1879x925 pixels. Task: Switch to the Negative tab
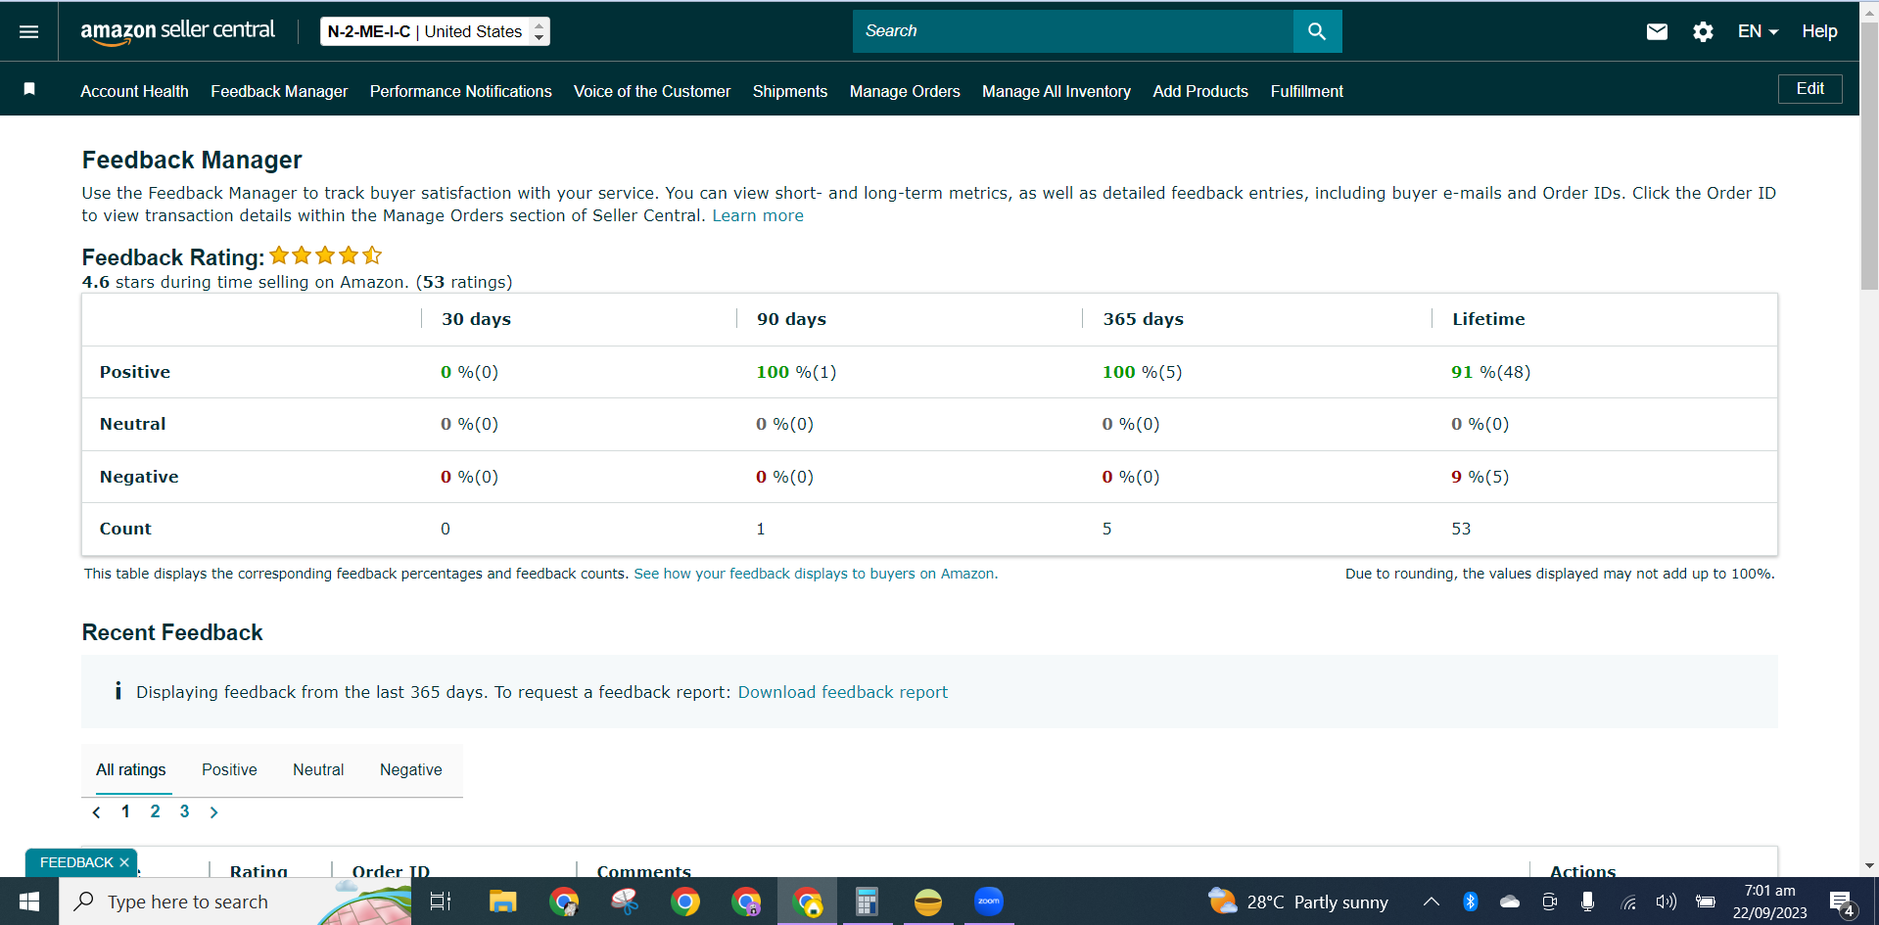[410, 770]
